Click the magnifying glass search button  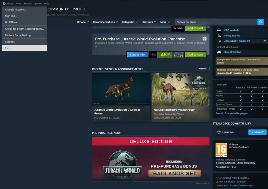click(x=260, y=22)
